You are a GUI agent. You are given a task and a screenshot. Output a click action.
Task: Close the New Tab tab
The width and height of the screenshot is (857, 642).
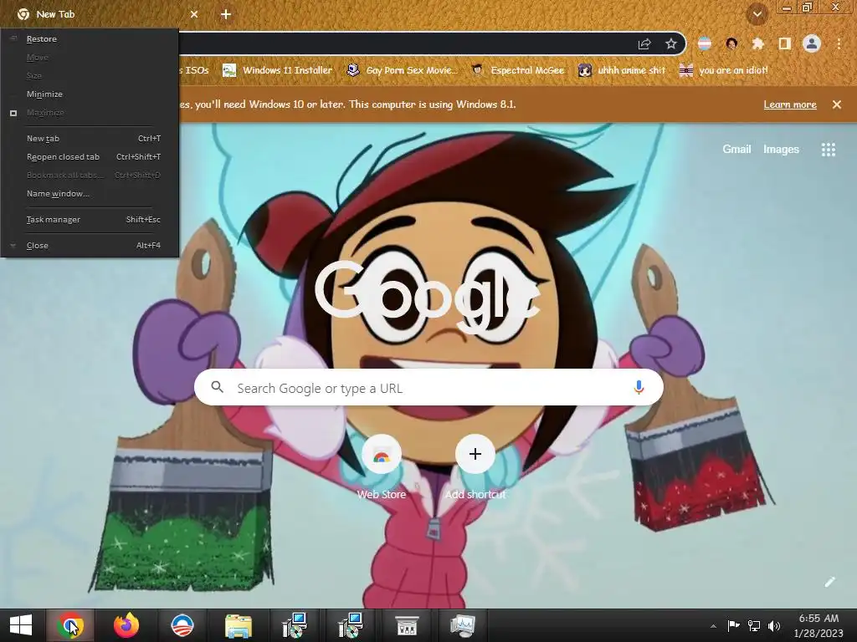coord(194,14)
